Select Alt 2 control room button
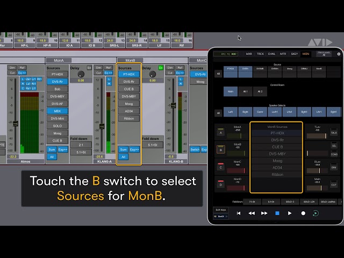This screenshot has width=344, height=258. [260, 91]
